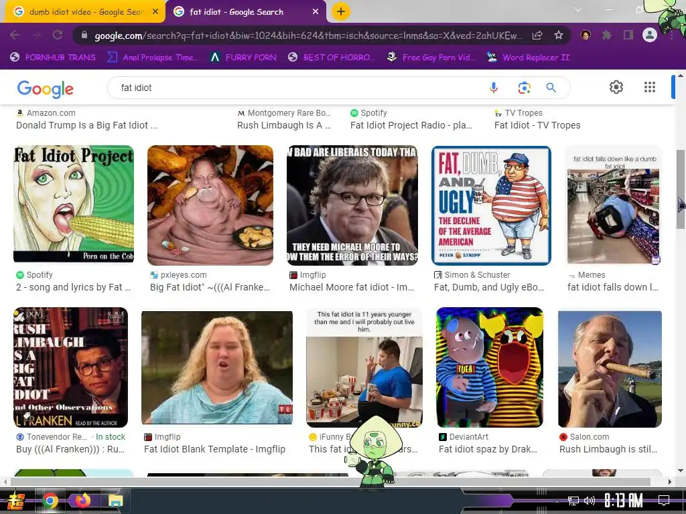
Task: Open File Explorer from the taskbar
Action: (x=115, y=501)
